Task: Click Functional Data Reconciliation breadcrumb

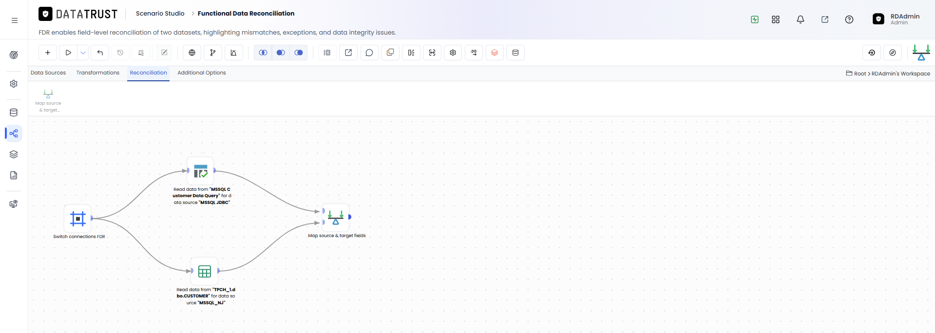Action: coord(246,14)
